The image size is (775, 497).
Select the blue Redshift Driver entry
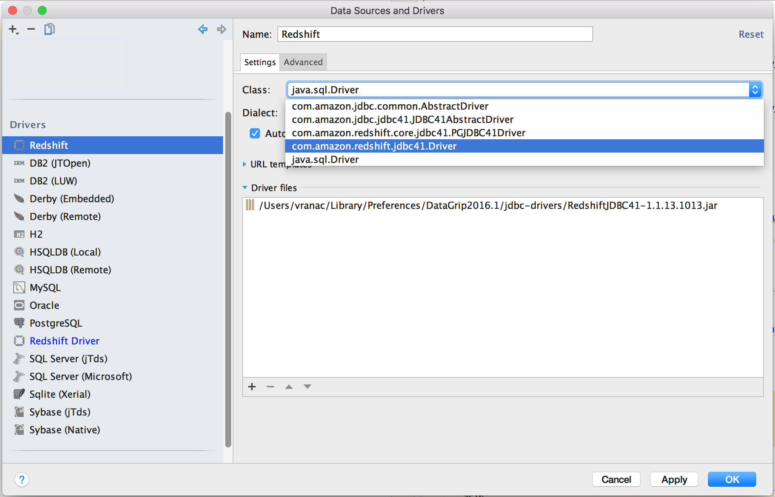click(x=113, y=341)
